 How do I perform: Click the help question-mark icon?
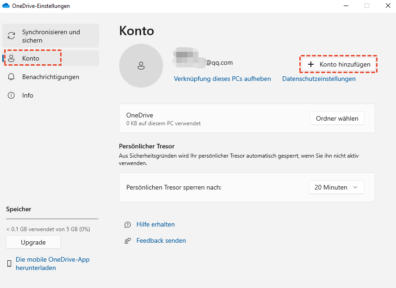128,225
